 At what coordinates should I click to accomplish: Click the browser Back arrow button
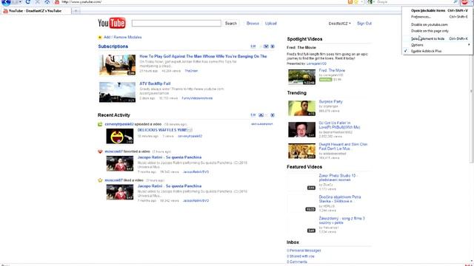(6, 2)
